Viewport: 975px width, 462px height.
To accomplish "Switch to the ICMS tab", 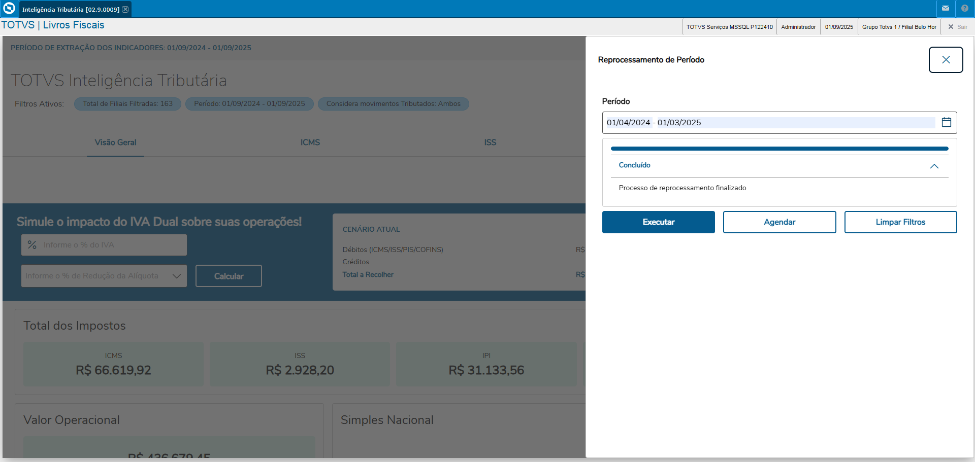I will point(310,143).
